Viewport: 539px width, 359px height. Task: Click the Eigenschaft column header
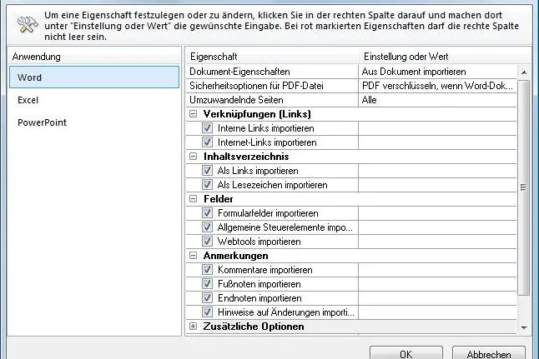click(272, 57)
